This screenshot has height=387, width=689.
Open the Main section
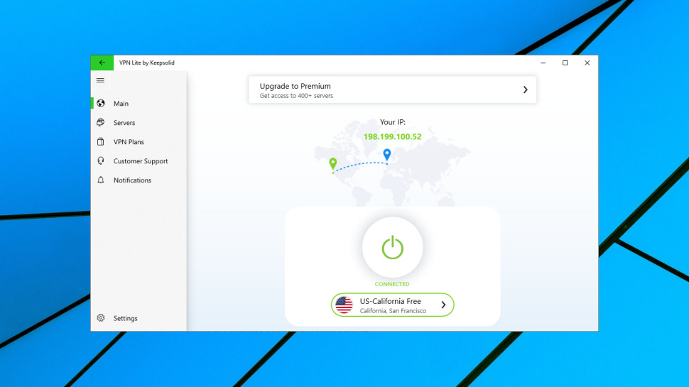[139, 103]
